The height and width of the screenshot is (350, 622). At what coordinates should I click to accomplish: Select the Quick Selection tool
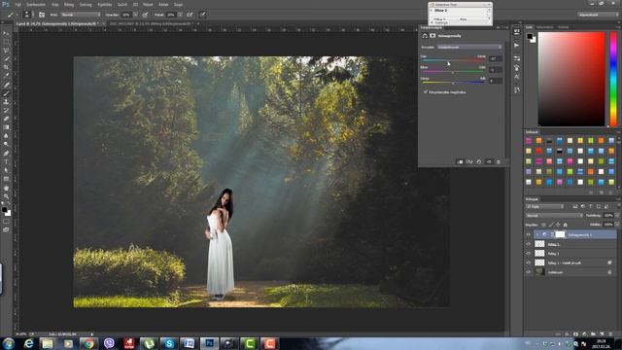click(x=6, y=58)
